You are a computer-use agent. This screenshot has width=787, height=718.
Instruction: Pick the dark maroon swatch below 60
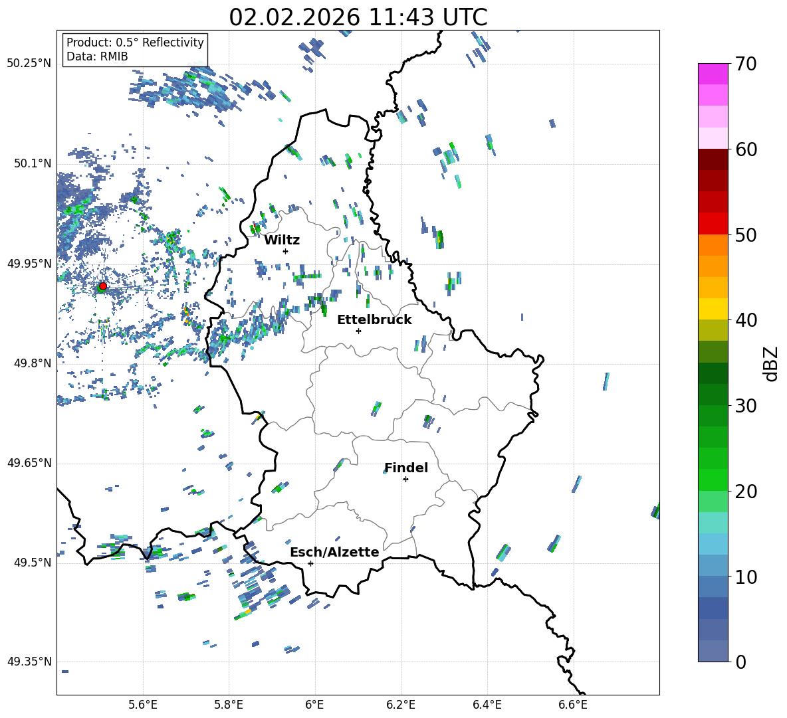713,159
